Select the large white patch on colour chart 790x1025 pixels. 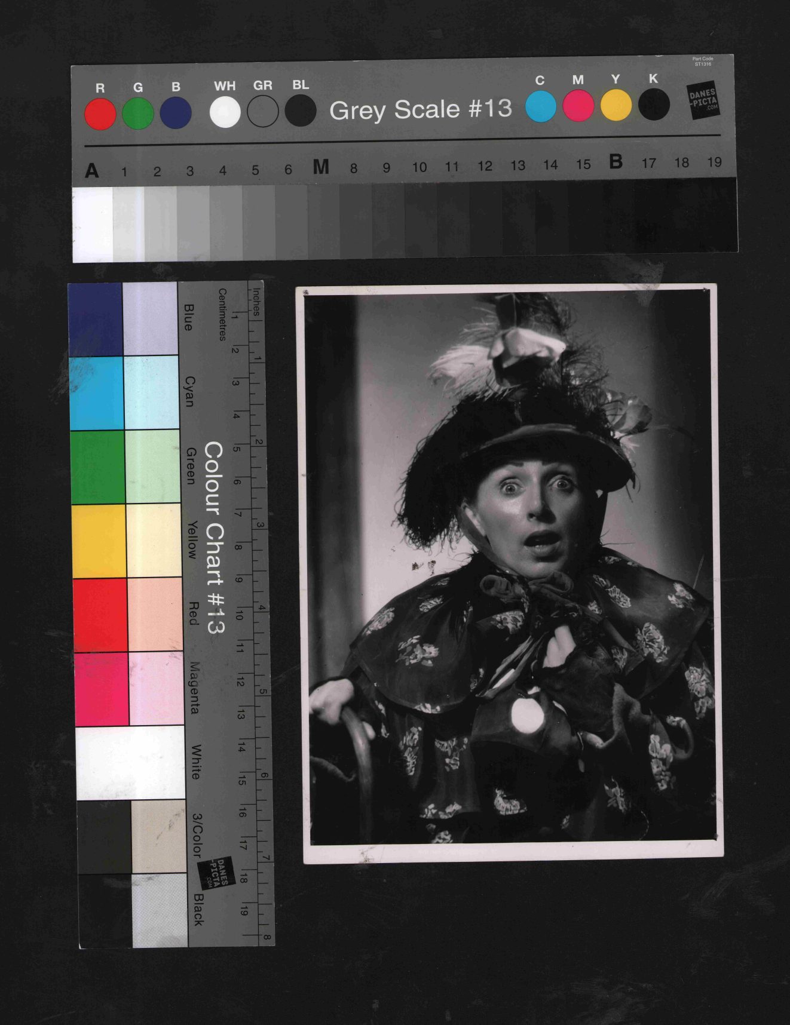[130, 762]
